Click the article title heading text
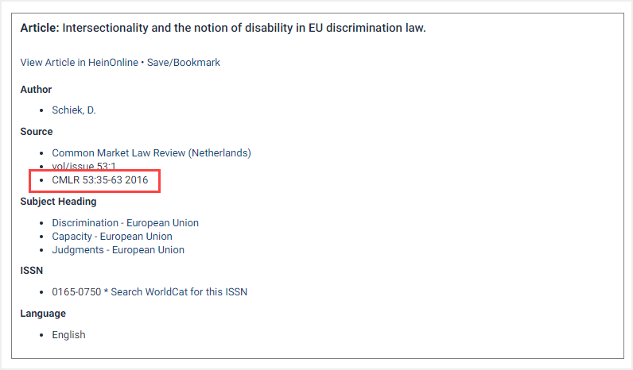 coord(244,28)
